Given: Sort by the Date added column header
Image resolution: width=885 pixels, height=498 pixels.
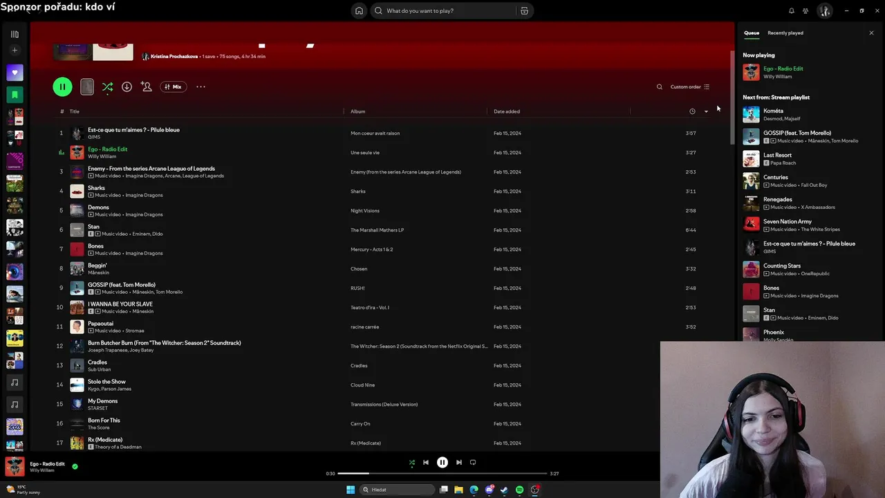Looking at the screenshot, I should [507, 111].
